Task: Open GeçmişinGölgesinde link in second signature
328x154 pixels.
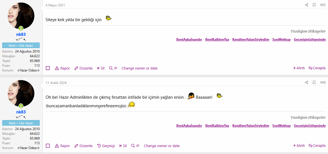Action: (310, 126)
